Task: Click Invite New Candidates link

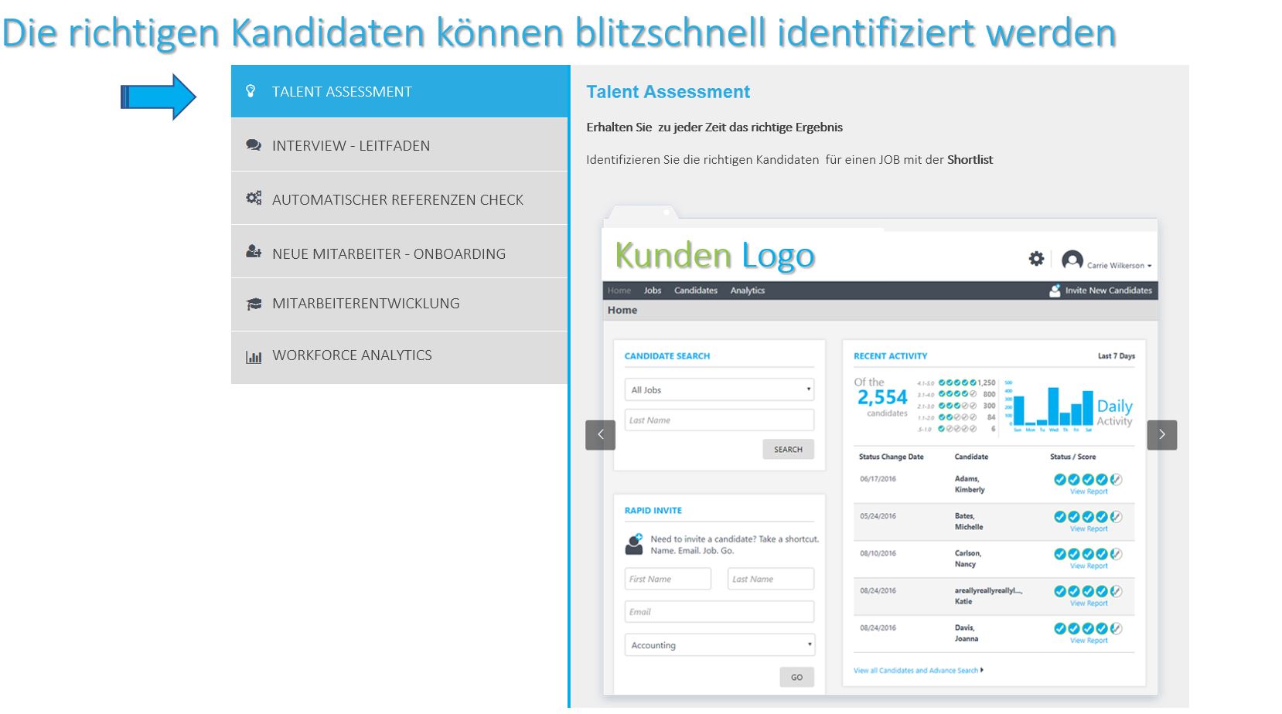Action: (x=1108, y=291)
